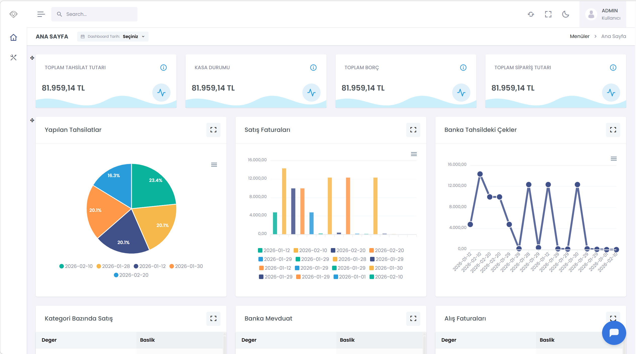
Task: Click activity pulse icon on Toplam Tahsilat card
Action: pyautogui.click(x=161, y=93)
